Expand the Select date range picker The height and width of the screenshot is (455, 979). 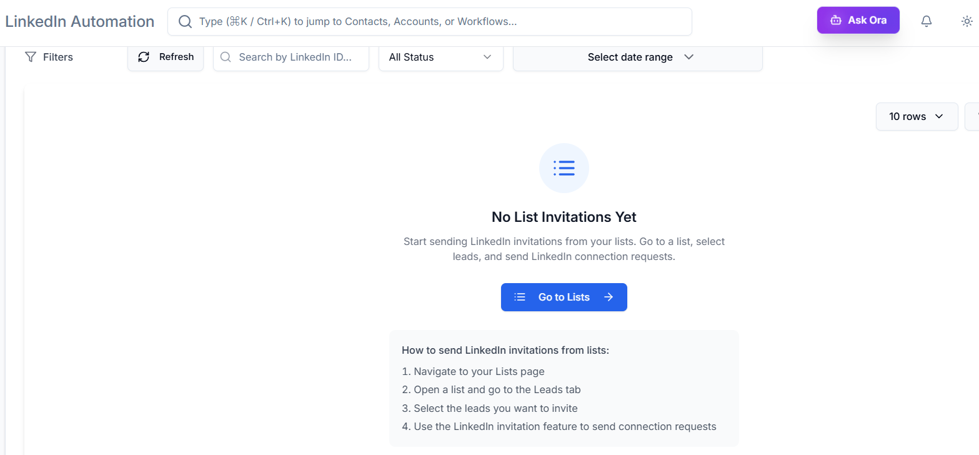tap(637, 57)
